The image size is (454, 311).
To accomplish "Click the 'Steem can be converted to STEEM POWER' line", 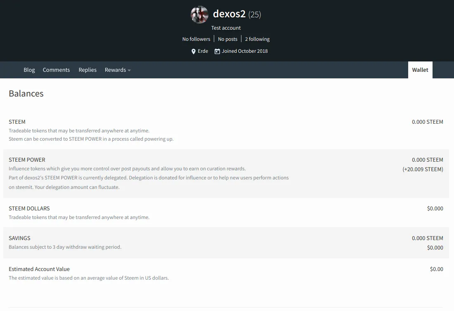I will [91, 139].
